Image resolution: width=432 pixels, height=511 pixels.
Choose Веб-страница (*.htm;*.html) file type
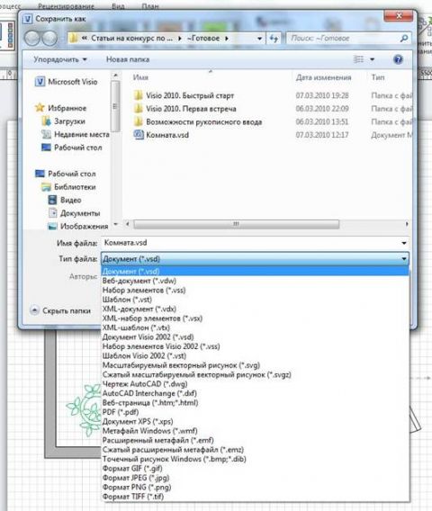click(x=256, y=403)
